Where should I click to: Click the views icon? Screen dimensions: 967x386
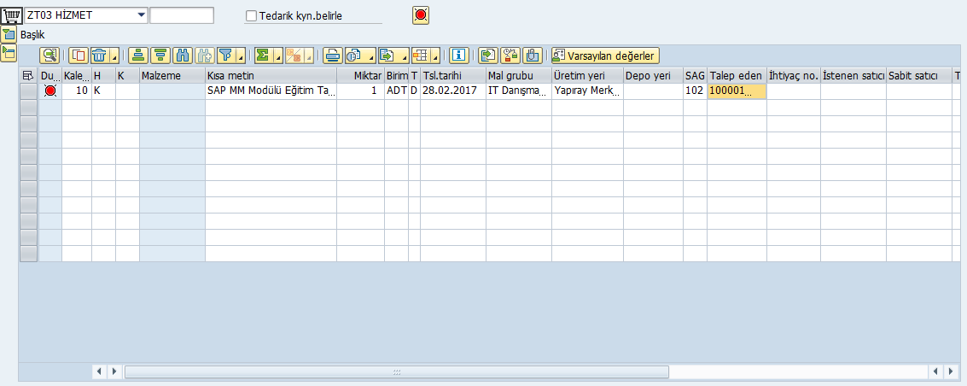355,56
